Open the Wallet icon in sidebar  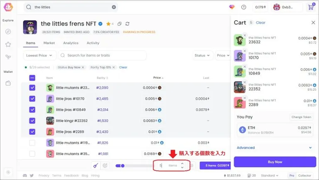pyautogui.click(x=8, y=83)
